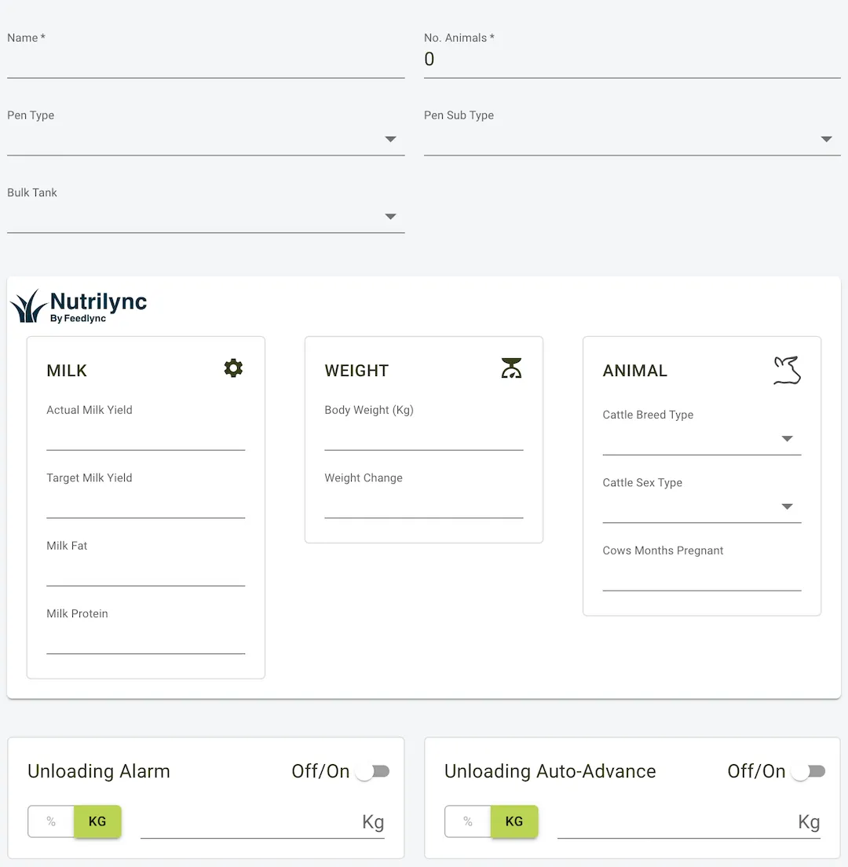Viewport: 848px width, 867px height.
Task: Expand the Pen Sub Type dropdown
Action: (x=631, y=140)
